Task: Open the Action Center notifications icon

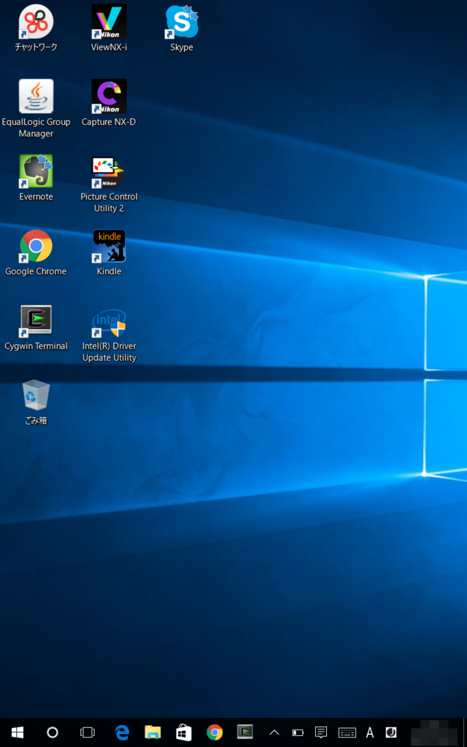Action: click(321, 732)
